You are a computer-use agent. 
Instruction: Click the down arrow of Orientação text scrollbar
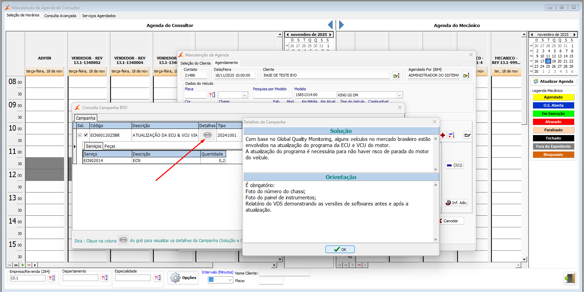(x=436, y=240)
